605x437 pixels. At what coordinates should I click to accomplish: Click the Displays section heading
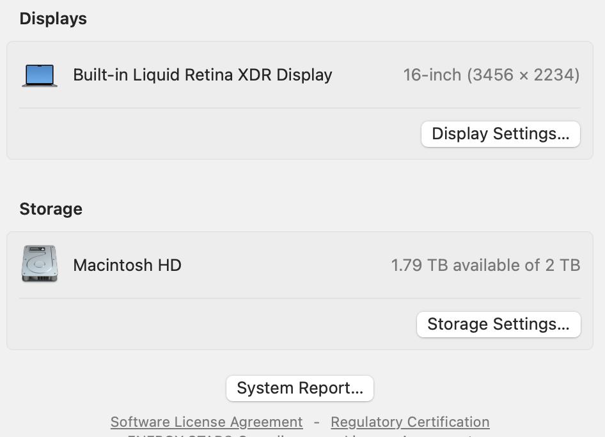pos(53,19)
